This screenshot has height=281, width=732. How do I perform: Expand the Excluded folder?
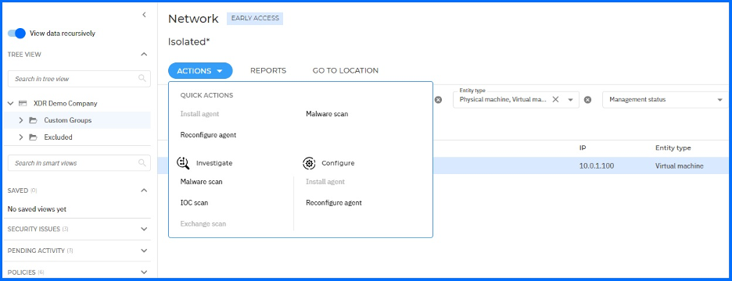(x=20, y=137)
